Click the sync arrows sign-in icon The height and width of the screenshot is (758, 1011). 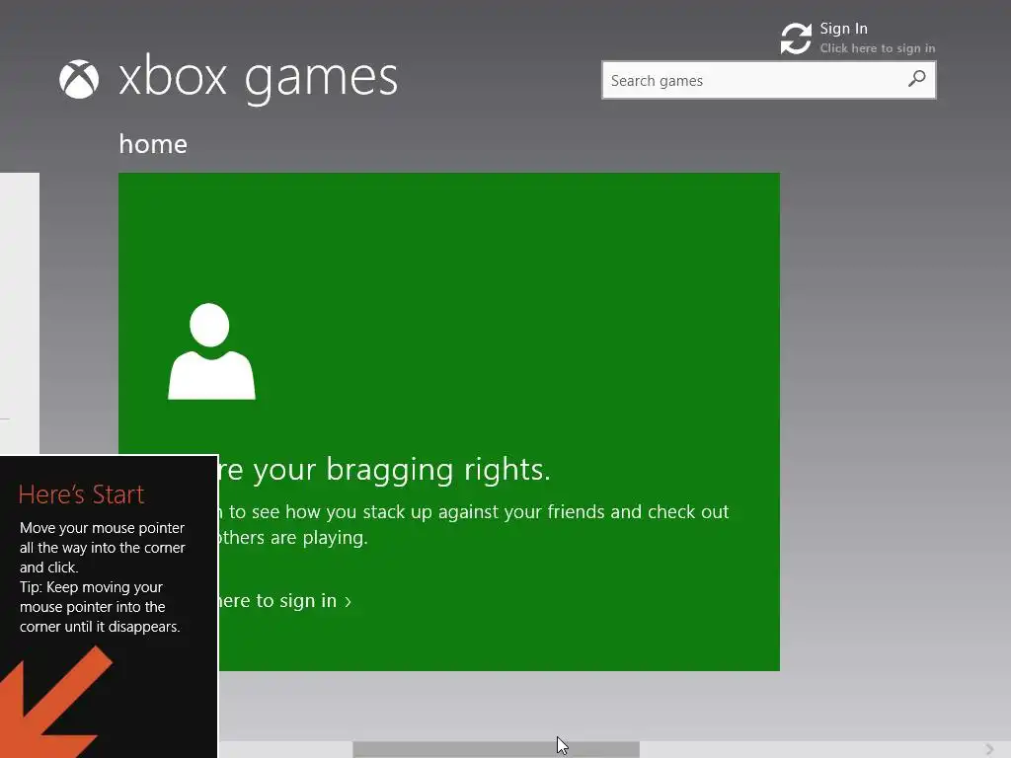click(796, 38)
